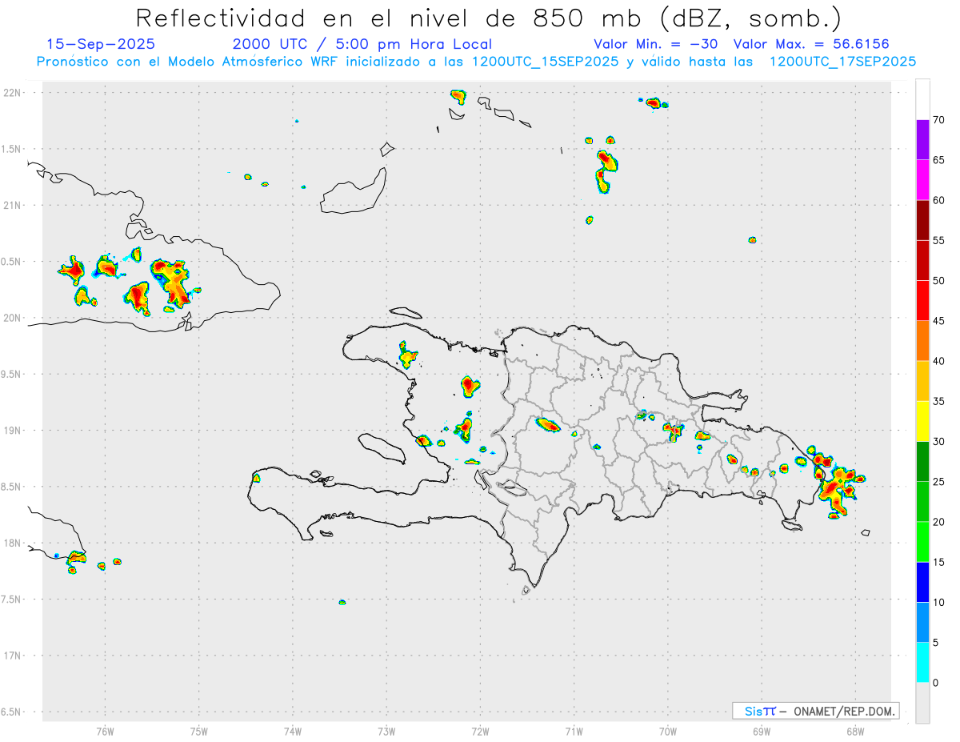This screenshot has height=742, width=960.
Task: Click the '21N' latitude label
Action: (14, 206)
